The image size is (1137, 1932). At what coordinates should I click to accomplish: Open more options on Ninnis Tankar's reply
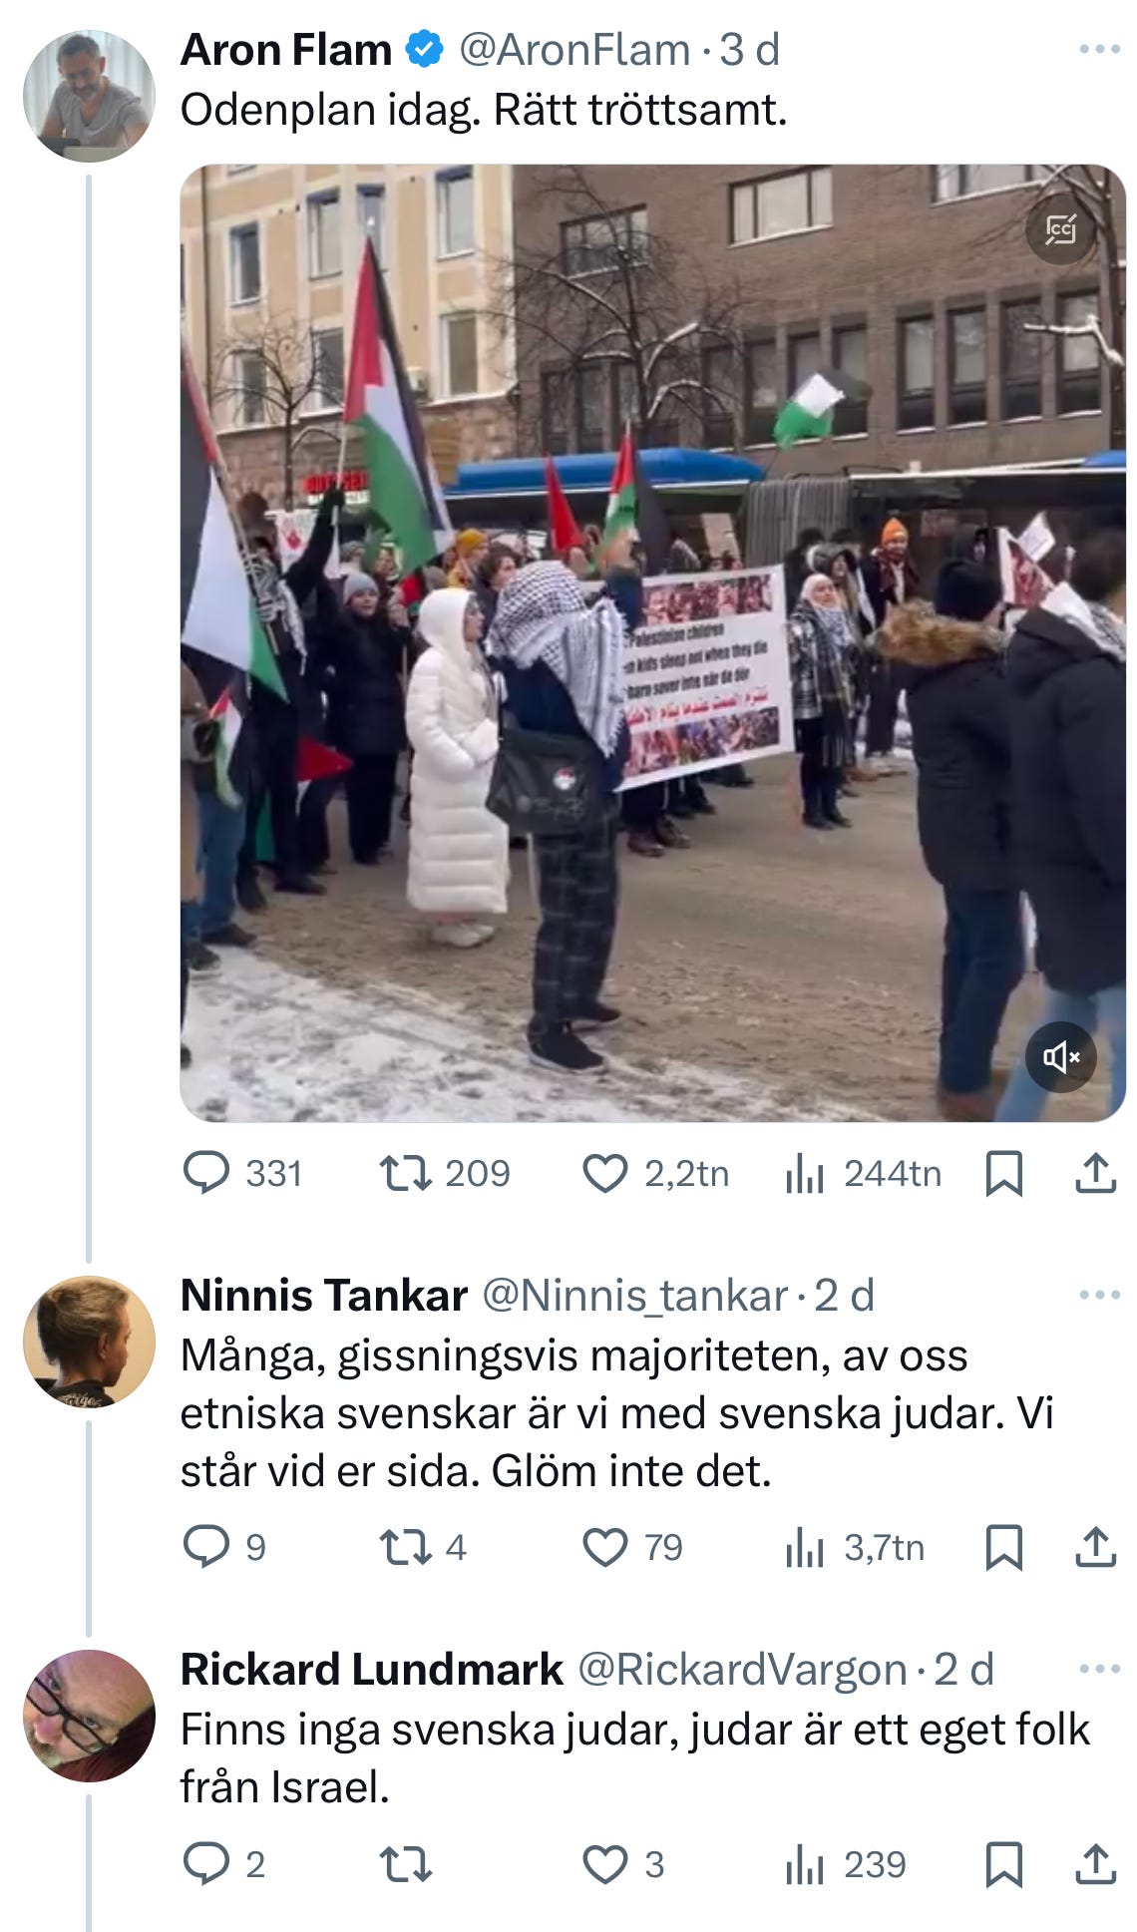(x=1100, y=1295)
